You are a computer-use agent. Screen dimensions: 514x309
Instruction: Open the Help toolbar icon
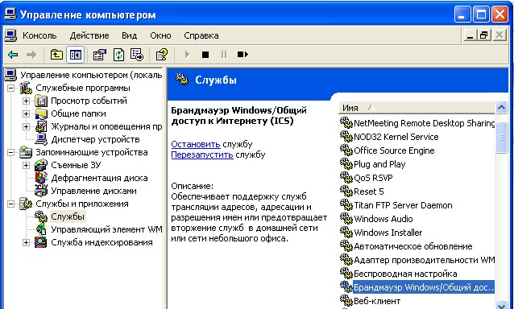click(x=162, y=55)
